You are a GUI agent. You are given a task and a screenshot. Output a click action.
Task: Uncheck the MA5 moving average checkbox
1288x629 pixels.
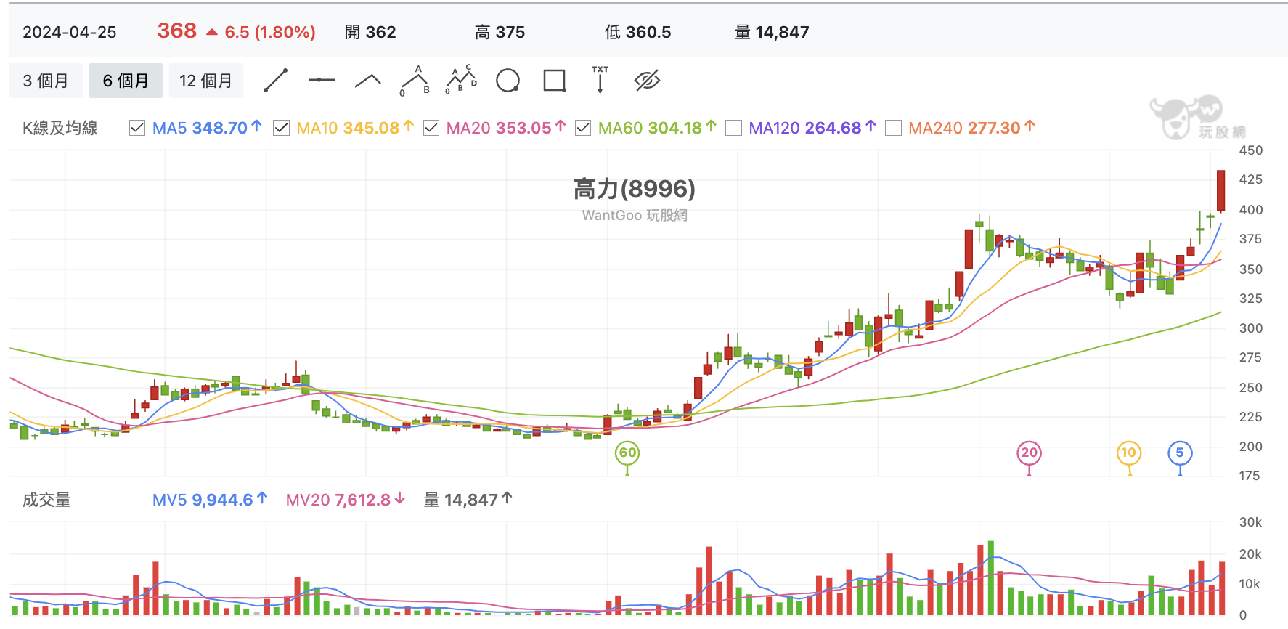click(x=136, y=128)
